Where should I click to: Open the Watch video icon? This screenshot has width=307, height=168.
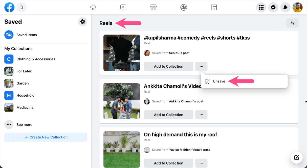pos(123,7)
